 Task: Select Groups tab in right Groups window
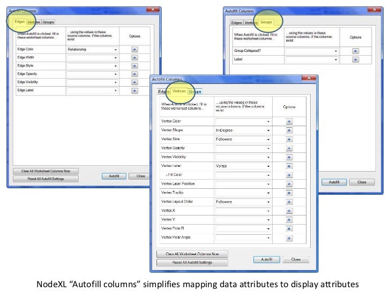coord(266,22)
